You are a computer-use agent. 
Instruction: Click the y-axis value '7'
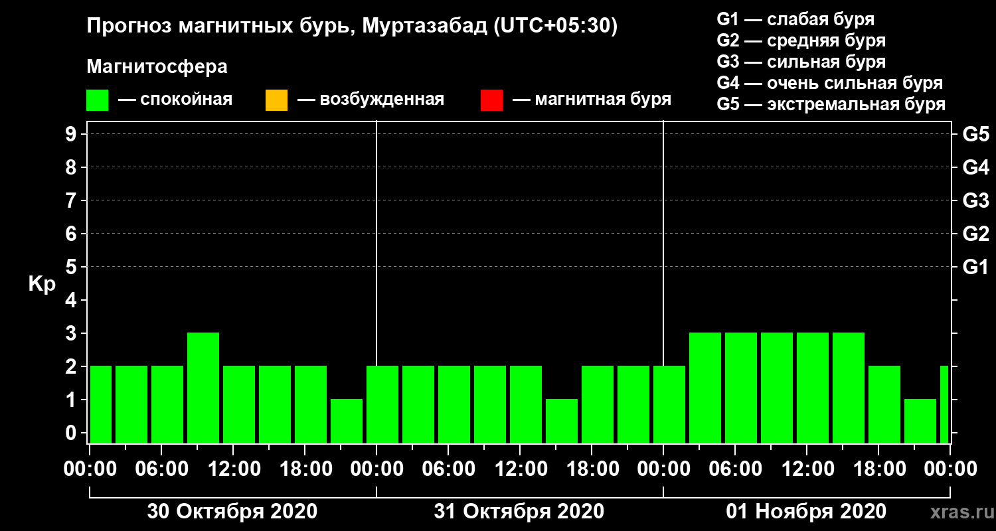click(72, 200)
